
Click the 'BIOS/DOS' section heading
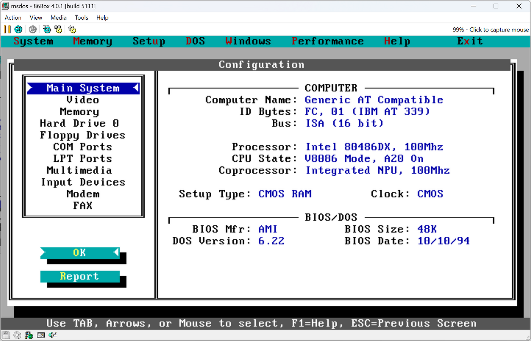pyautogui.click(x=331, y=217)
